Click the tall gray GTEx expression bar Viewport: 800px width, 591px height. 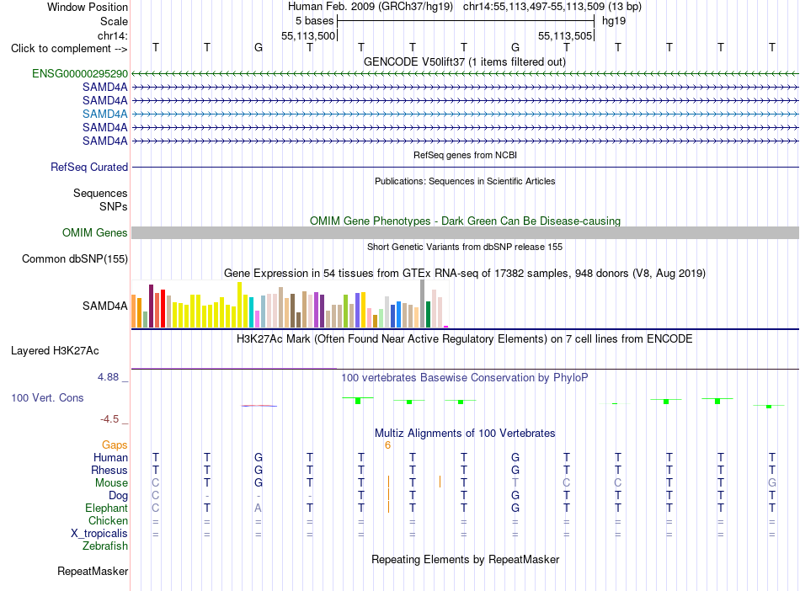423,303
